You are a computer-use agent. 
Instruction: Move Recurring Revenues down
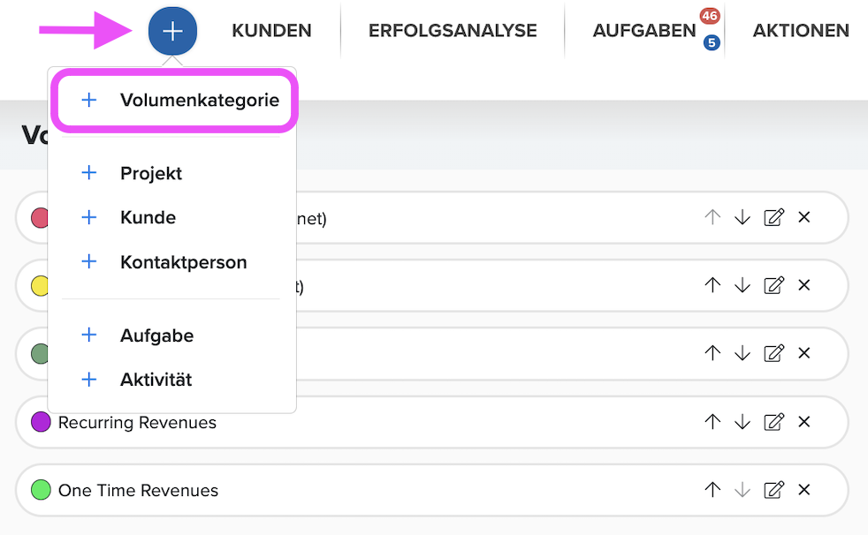[x=742, y=422]
